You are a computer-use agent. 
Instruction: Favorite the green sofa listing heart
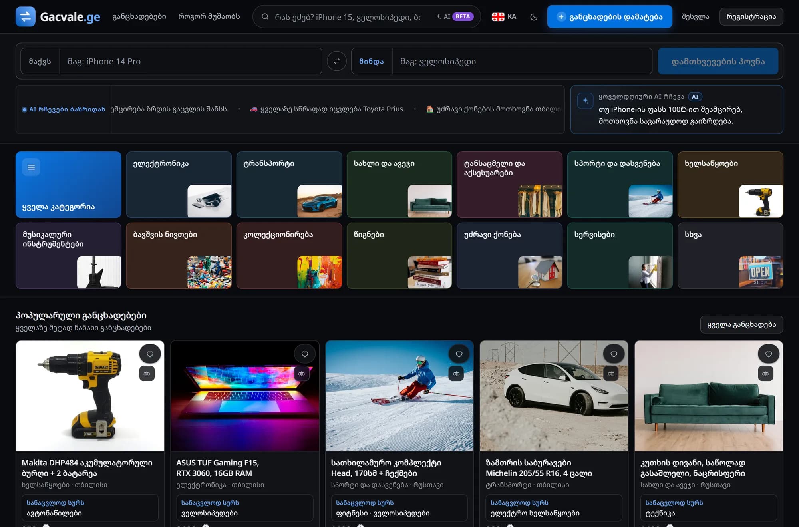click(x=769, y=354)
